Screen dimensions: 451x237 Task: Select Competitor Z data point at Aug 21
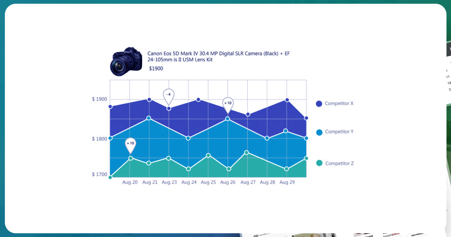pos(149,163)
